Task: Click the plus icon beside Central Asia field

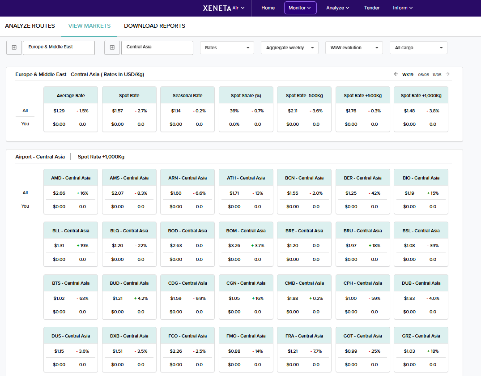Action: click(x=112, y=47)
